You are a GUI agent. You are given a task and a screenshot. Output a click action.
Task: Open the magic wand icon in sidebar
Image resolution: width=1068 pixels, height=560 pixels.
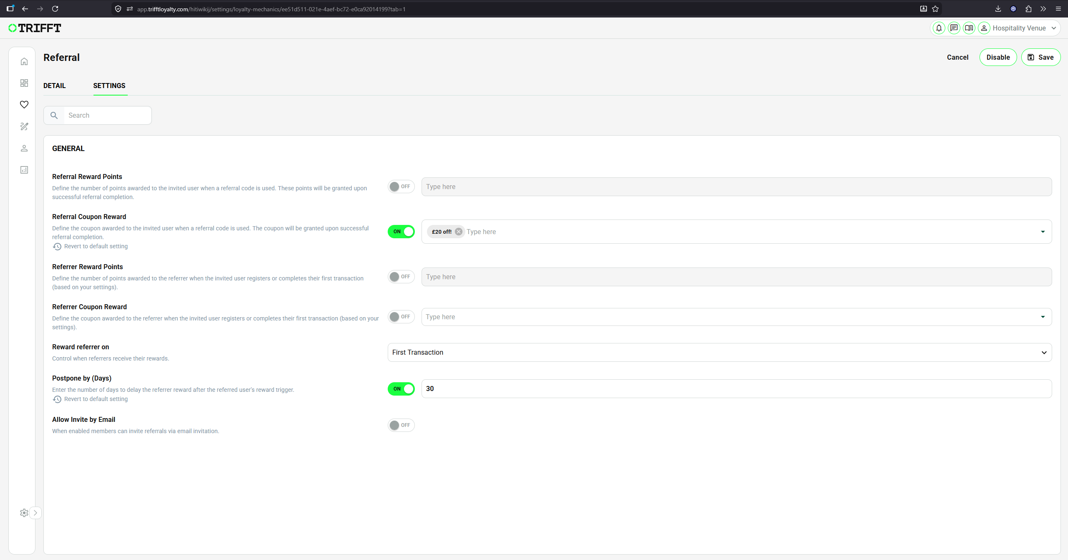pos(24,126)
